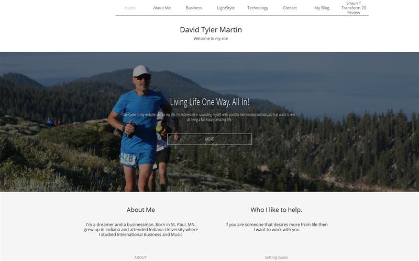
Task: Open Shaun T Transform 20 Review page
Action: click(x=354, y=8)
